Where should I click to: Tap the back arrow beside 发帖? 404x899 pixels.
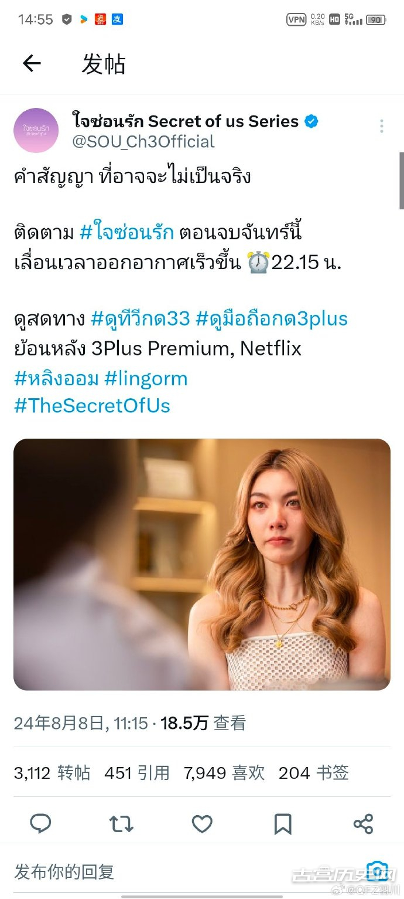click(x=32, y=63)
